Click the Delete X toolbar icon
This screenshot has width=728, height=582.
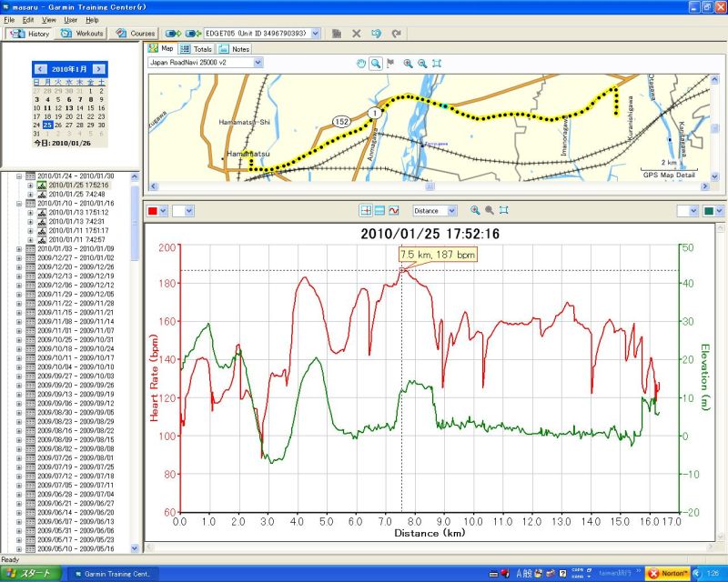(356, 34)
